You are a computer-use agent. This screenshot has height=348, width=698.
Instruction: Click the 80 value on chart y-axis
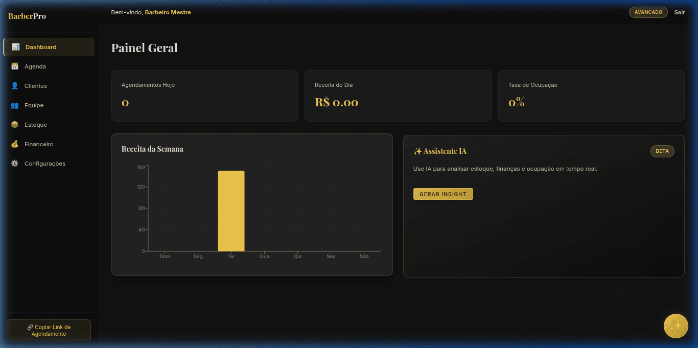[142, 208]
